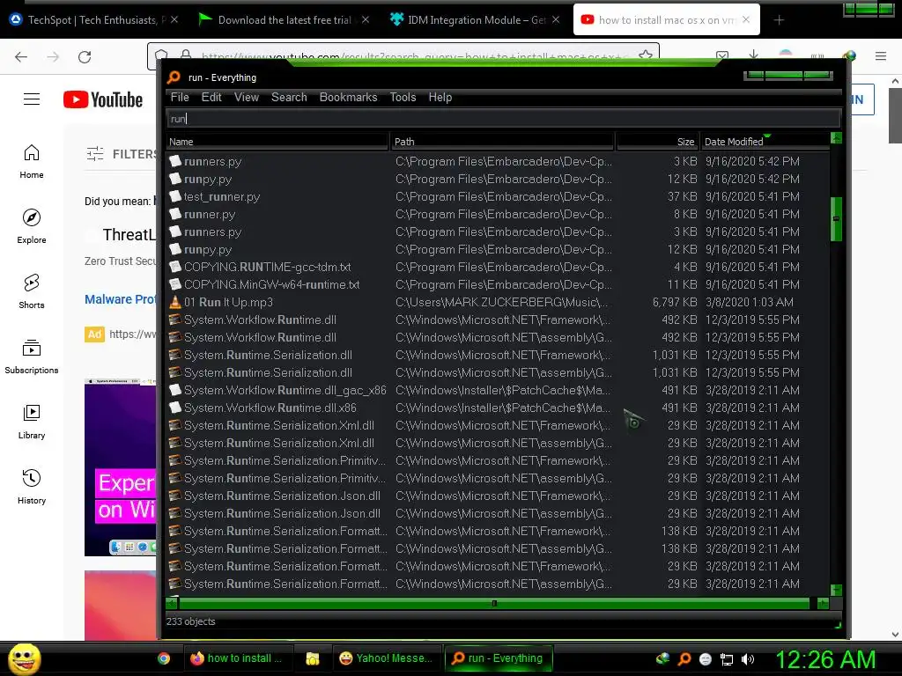
Task: Click the volume speaker tray icon
Action: 748,659
